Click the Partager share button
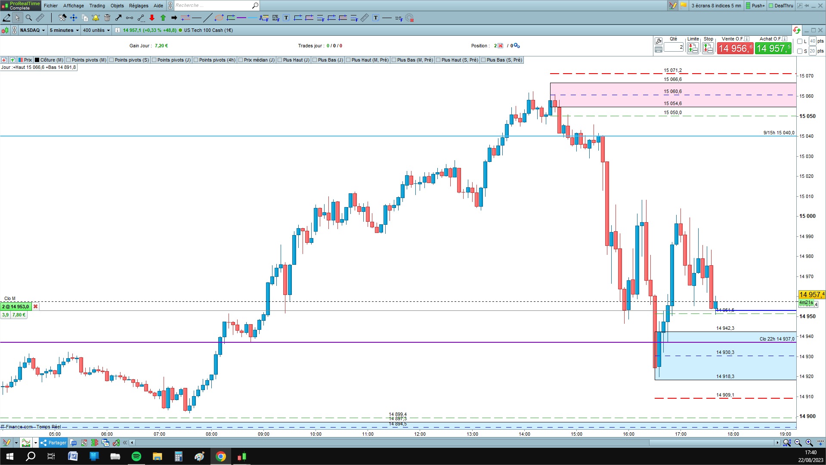This screenshot has width=826, height=465. [53, 443]
